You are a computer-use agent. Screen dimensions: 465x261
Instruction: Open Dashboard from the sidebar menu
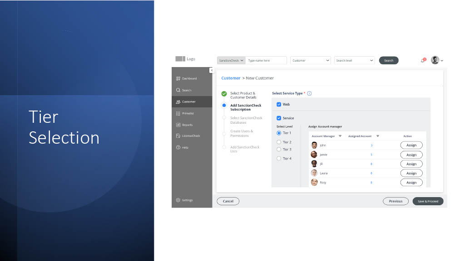[x=192, y=78]
